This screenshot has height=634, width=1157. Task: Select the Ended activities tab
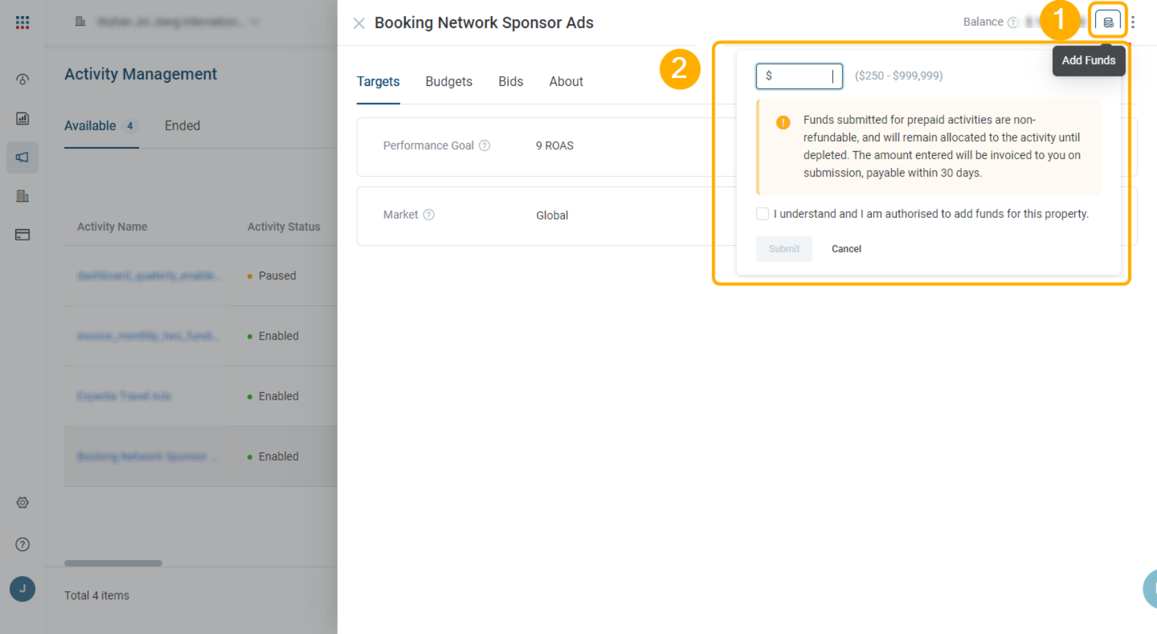183,126
